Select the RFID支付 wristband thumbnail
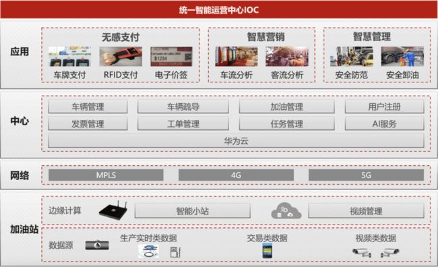Image resolution: width=438 pixels, height=267 pixels. pyautogui.click(x=121, y=56)
